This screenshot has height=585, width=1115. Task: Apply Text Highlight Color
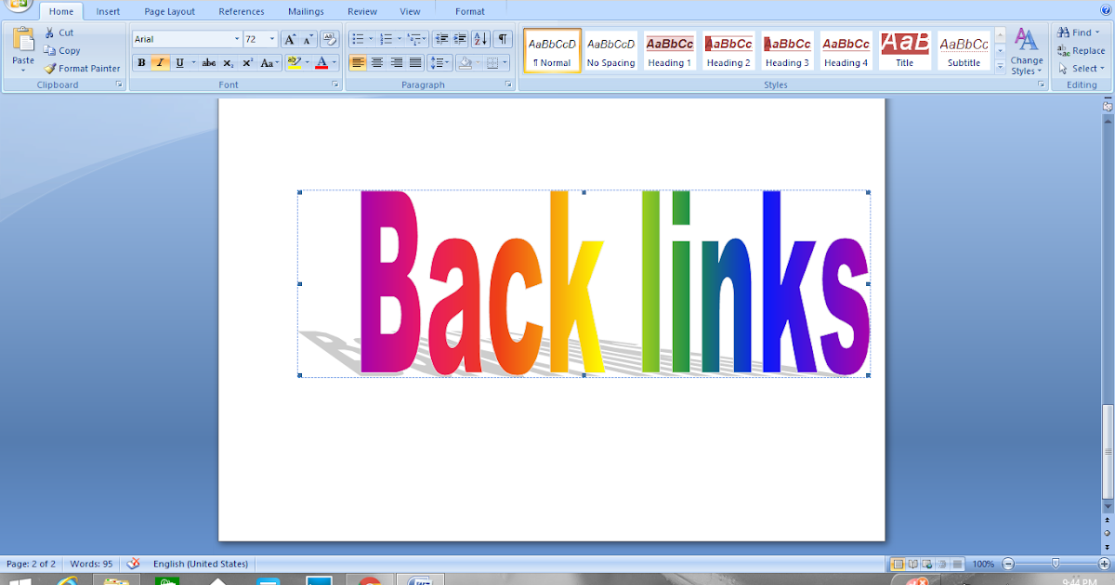295,63
